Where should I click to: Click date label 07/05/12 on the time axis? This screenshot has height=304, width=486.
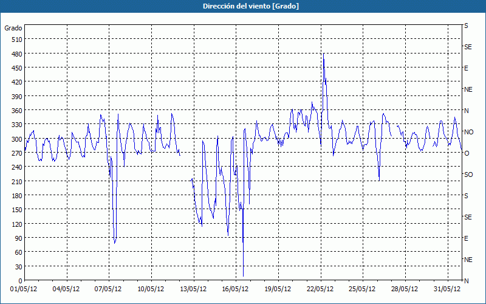tap(108, 289)
